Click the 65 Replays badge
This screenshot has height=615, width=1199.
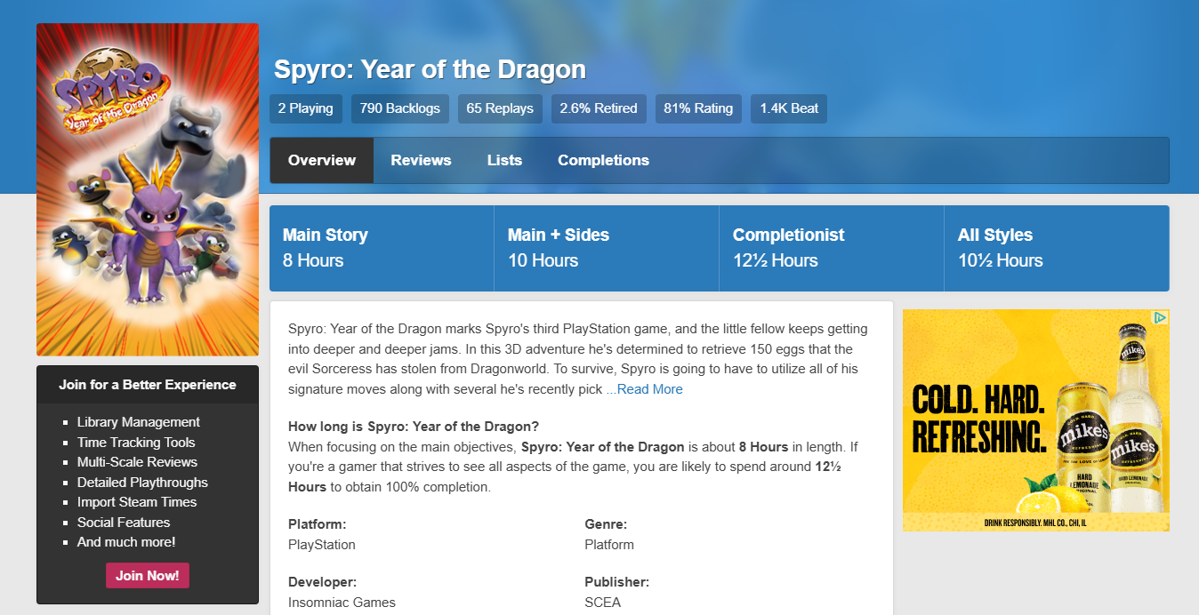pyautogui.click(x=500, y=108)
